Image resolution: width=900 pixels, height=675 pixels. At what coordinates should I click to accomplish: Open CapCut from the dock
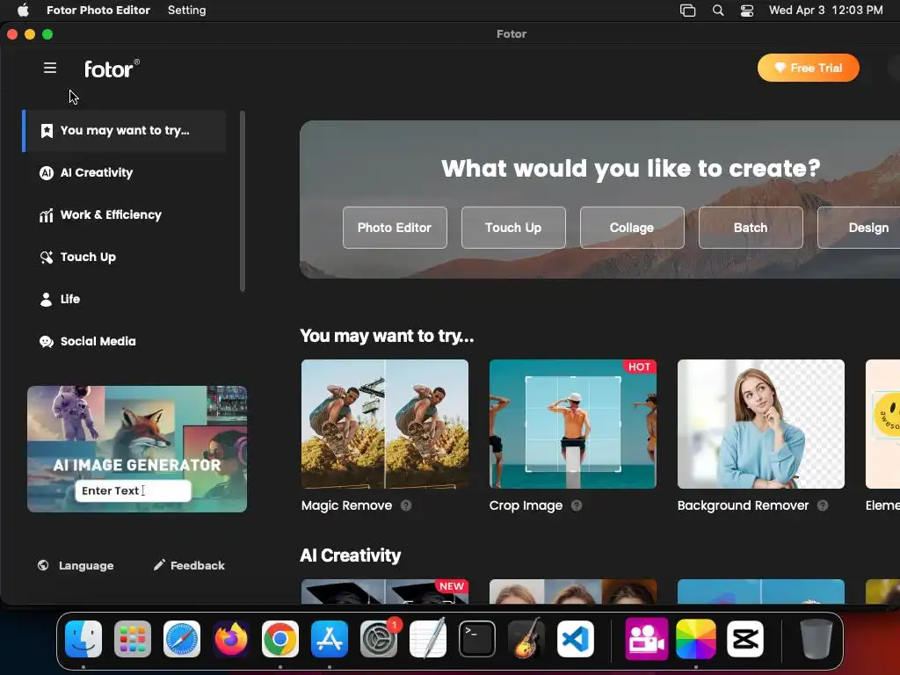coord(745,639)
